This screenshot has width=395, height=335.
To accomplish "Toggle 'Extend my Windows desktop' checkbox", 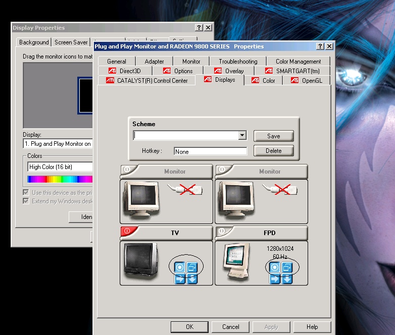I will tap(26, 201).
